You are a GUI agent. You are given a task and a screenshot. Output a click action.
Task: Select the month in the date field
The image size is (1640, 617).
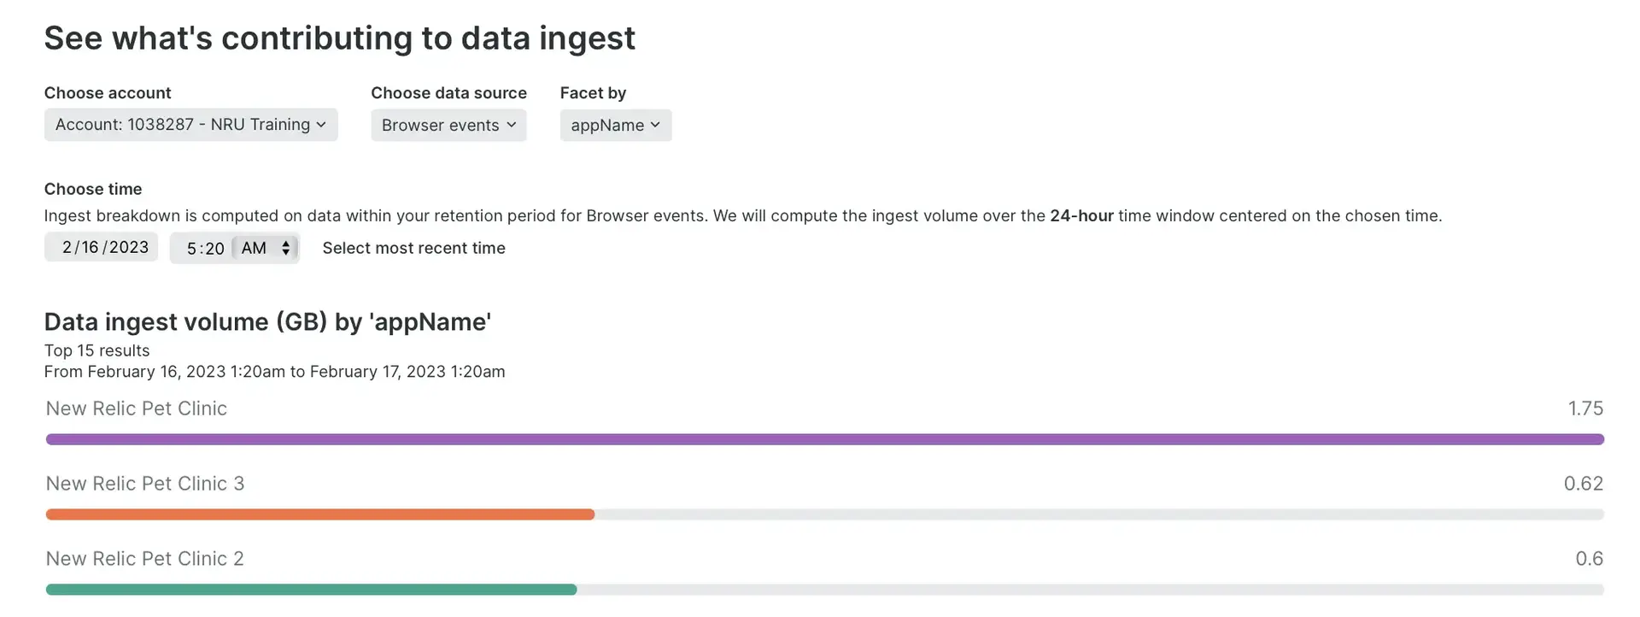point(67,248)
